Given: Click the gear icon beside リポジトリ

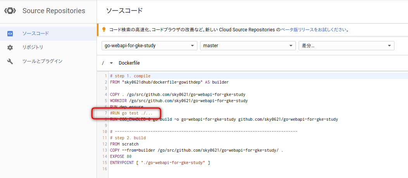Looking at the screenshot, I should [10, 48].
